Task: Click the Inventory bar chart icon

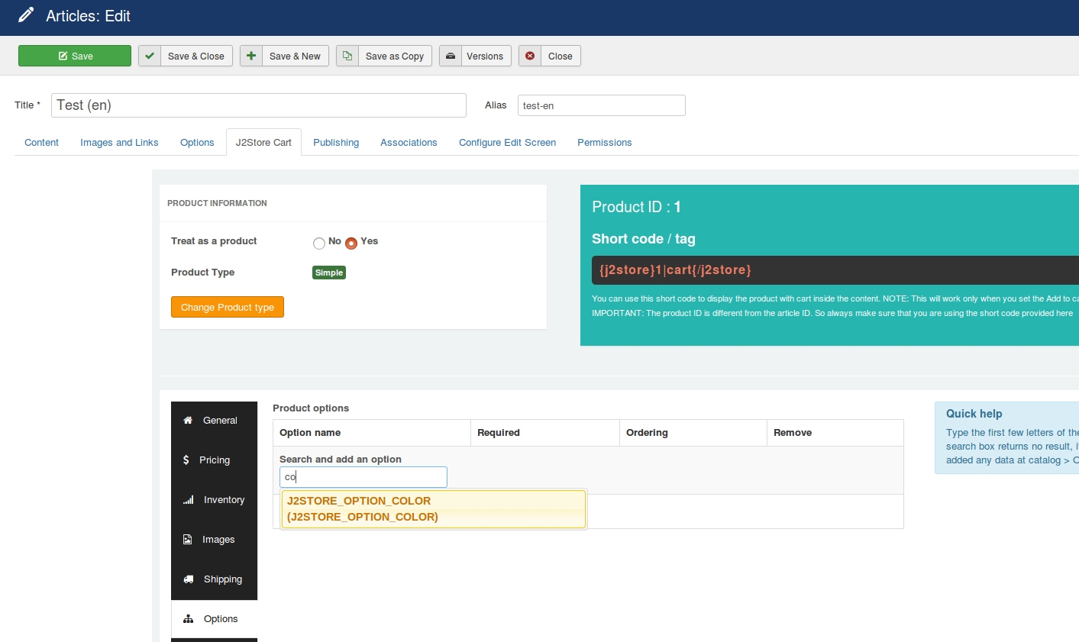Action: (188, 500)
